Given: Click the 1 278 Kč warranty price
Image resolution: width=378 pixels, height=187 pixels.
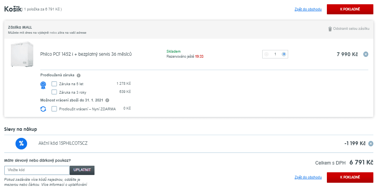Looking at the screenshot, I should coord(124,84).
